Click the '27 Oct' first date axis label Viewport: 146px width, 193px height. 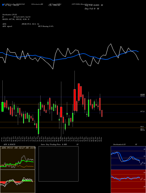click(2, 139)
